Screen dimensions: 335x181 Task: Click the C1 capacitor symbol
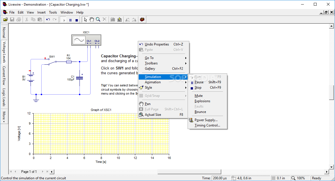pos(80,78)
